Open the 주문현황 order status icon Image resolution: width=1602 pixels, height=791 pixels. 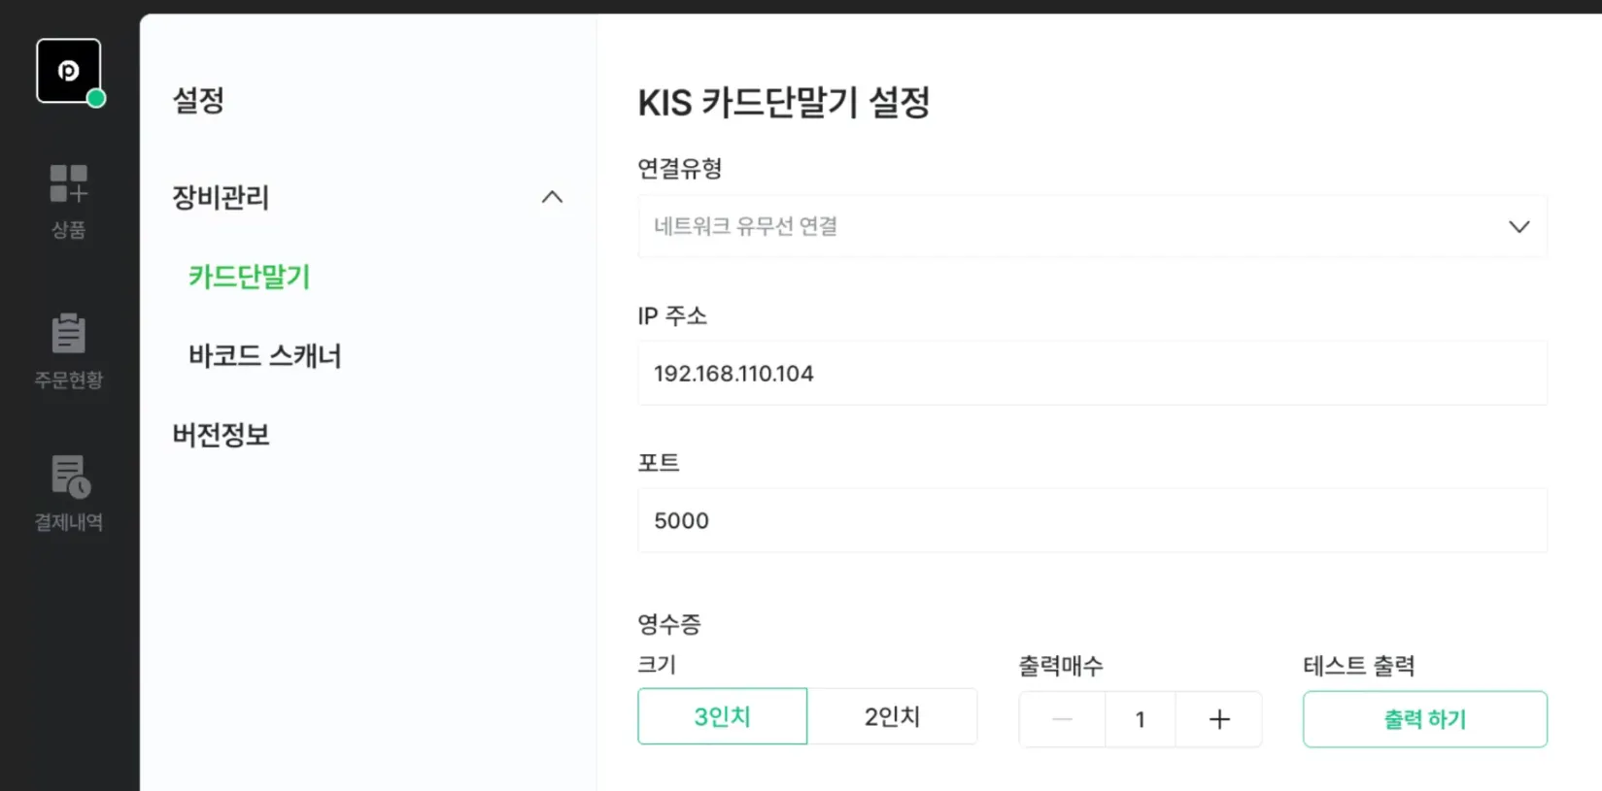68,335
